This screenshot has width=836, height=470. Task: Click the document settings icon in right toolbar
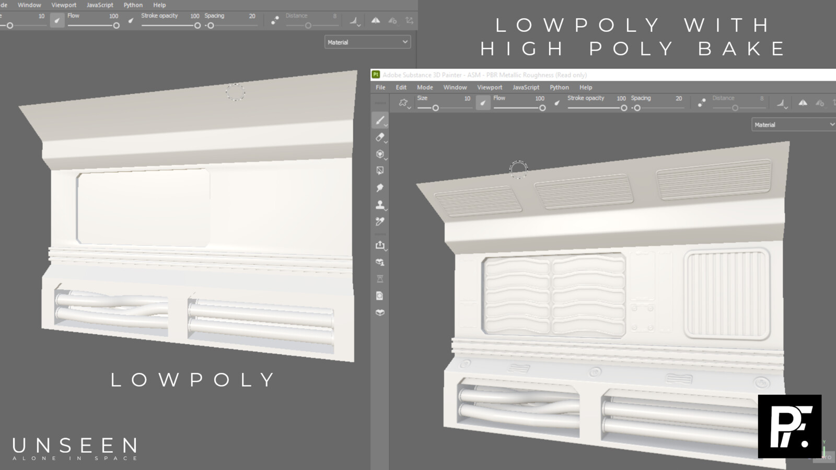click(x=380, y=296)
